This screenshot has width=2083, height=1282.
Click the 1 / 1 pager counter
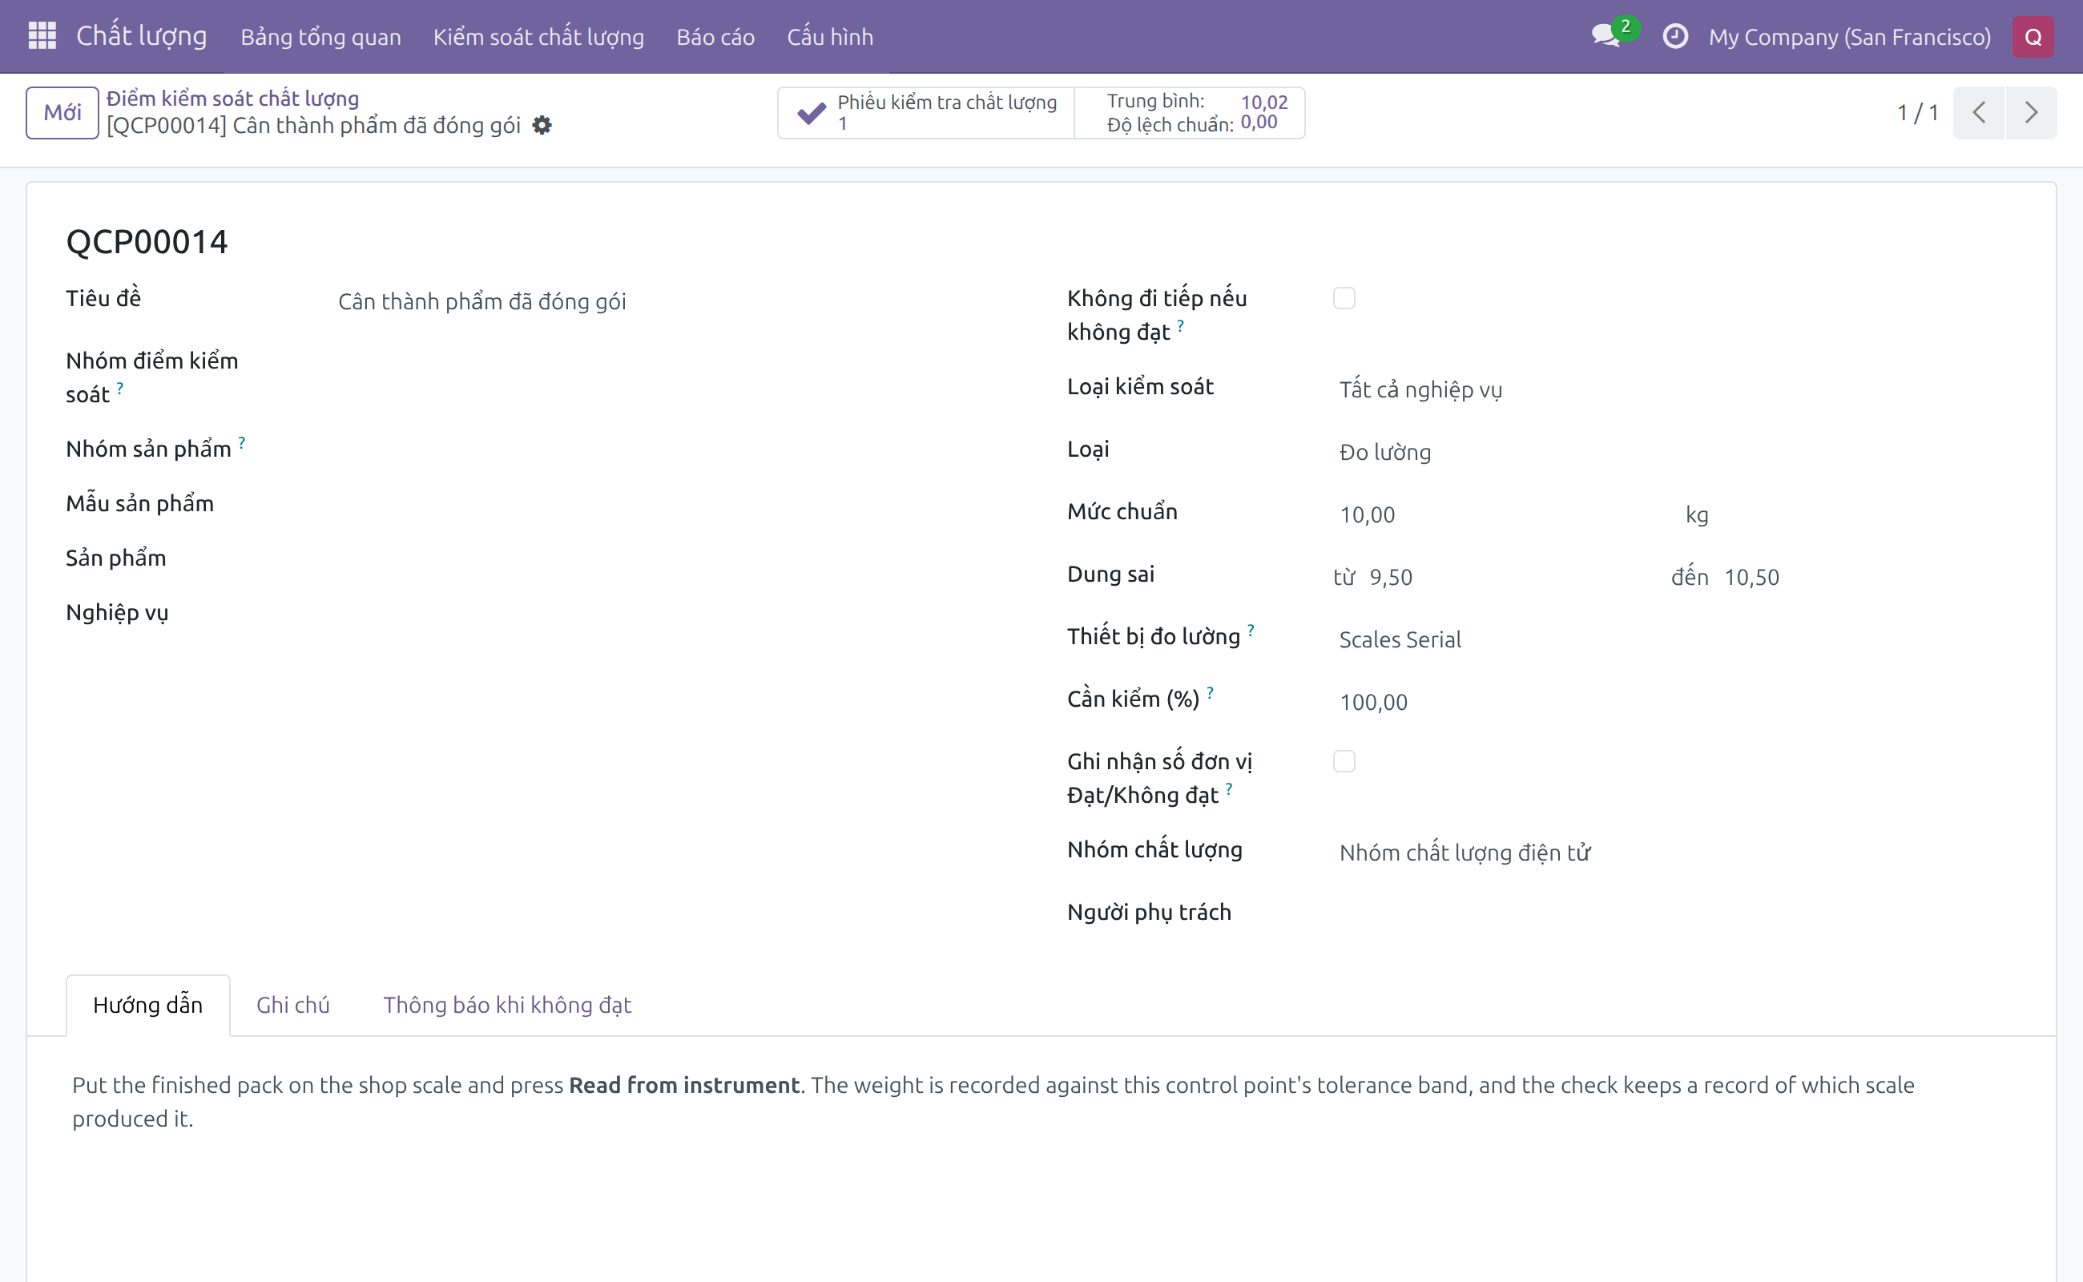tap(1917, 113)
